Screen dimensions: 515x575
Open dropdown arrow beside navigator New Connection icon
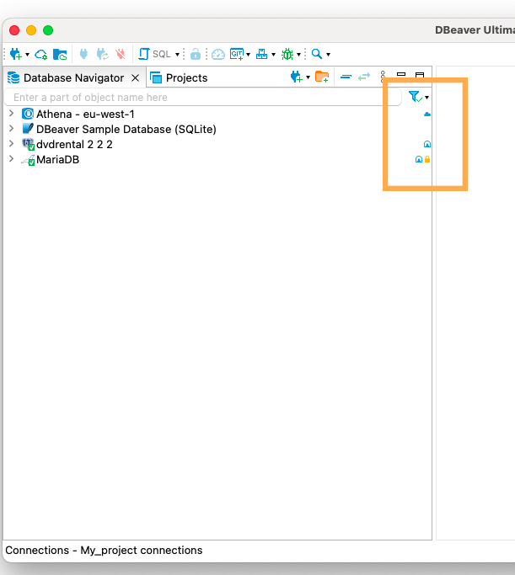(308, 77)
